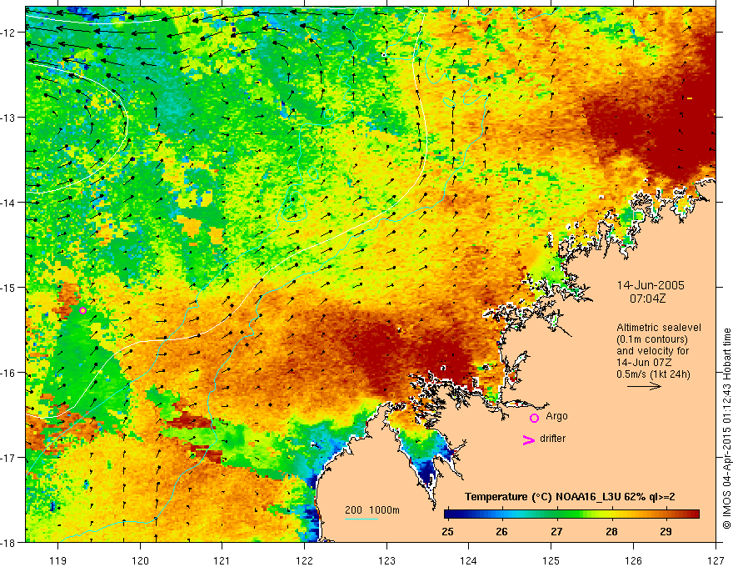Click the 'drifter' legend label

tap(552, 439)
